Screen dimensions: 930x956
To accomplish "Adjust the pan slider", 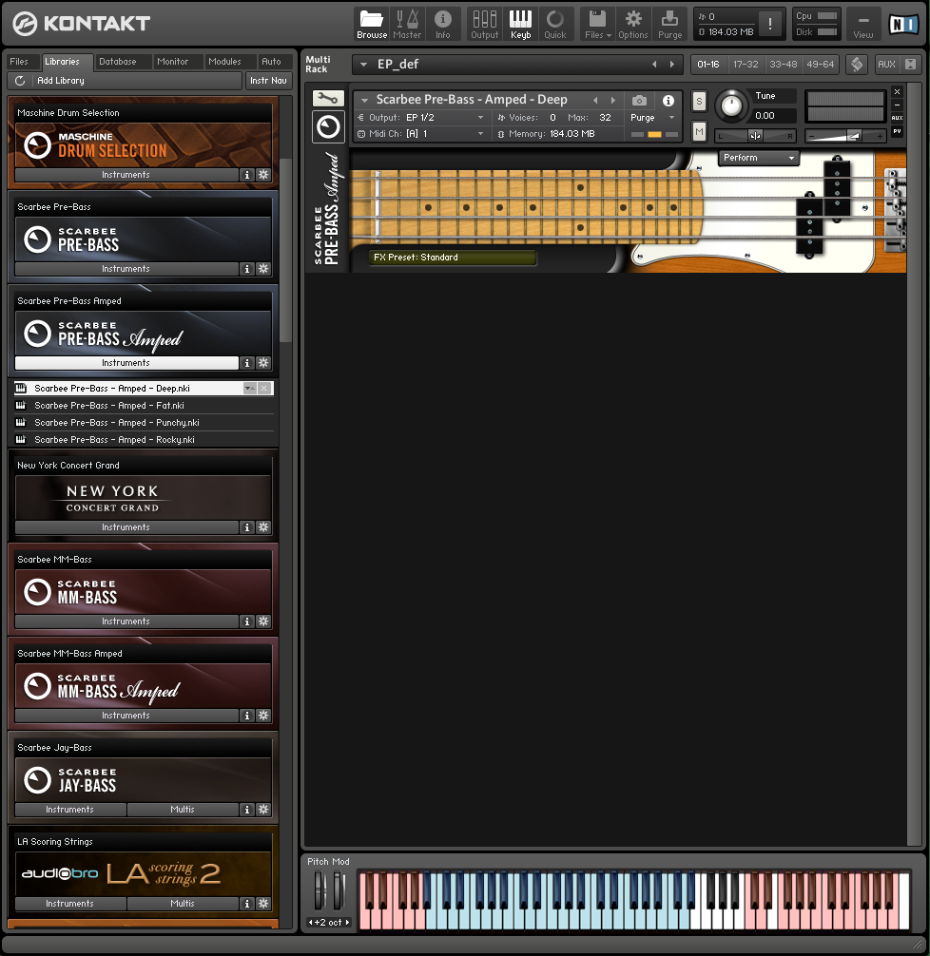I will pyautogui.click(x=755, y=136).
